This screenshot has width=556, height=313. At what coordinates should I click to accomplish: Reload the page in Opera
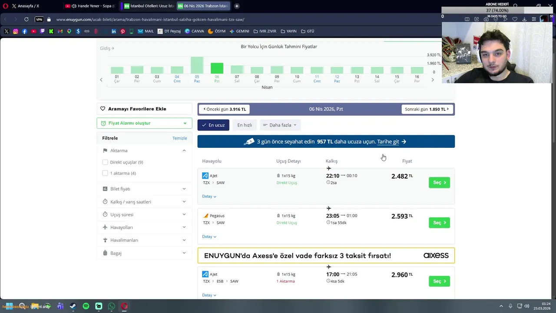[x=26, y=20]
